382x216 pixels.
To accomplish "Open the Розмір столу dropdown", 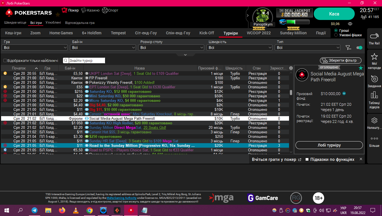I will pyautogui.click(x=171, y=48).
